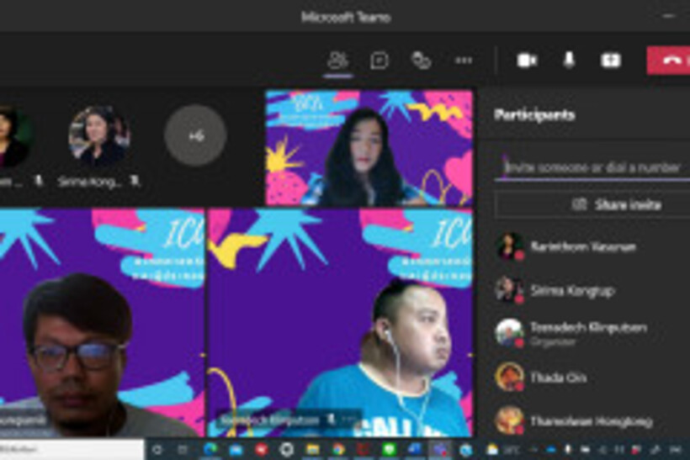Open More actions three-dot menu

tap(464, 61)
